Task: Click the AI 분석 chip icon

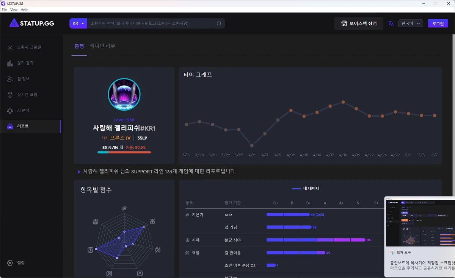Action: click(10, 110)
